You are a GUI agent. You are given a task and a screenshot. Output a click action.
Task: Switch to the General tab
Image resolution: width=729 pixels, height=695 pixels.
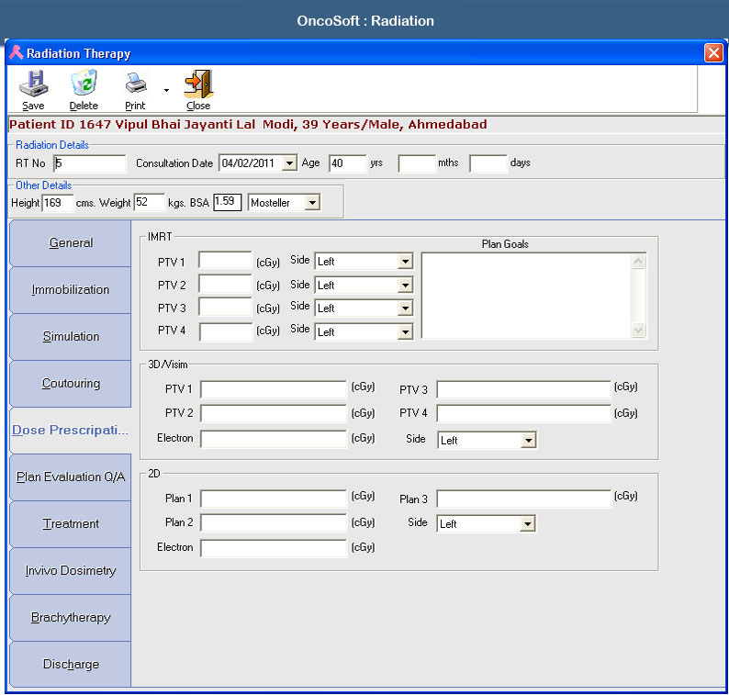coord(71,242)
